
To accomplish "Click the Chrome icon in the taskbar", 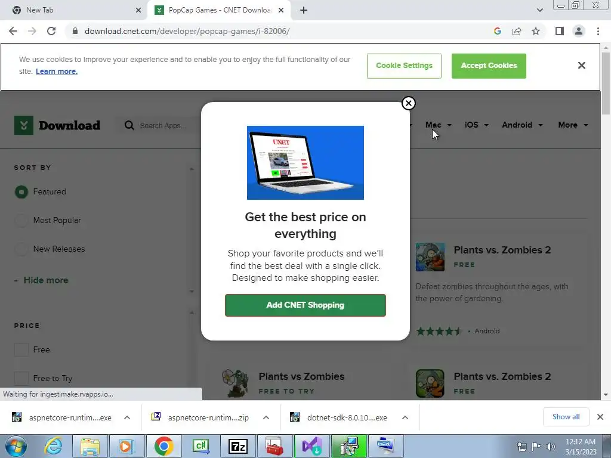I will [163, 446].
